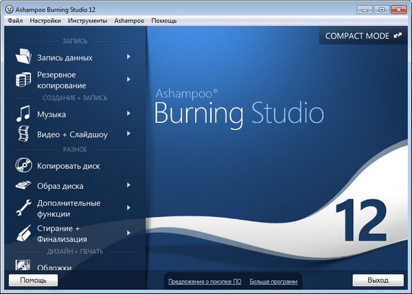
Task: Click the Резервное копирование database icon
Action: 23,80
